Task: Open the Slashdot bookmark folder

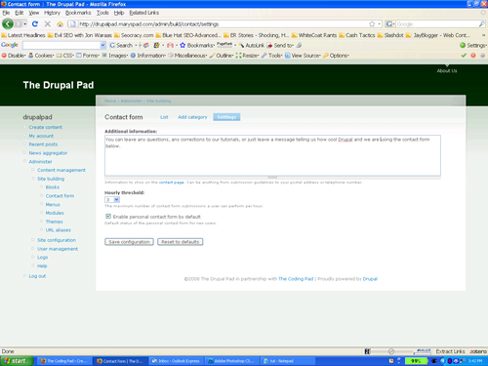Action: point(390,35)
